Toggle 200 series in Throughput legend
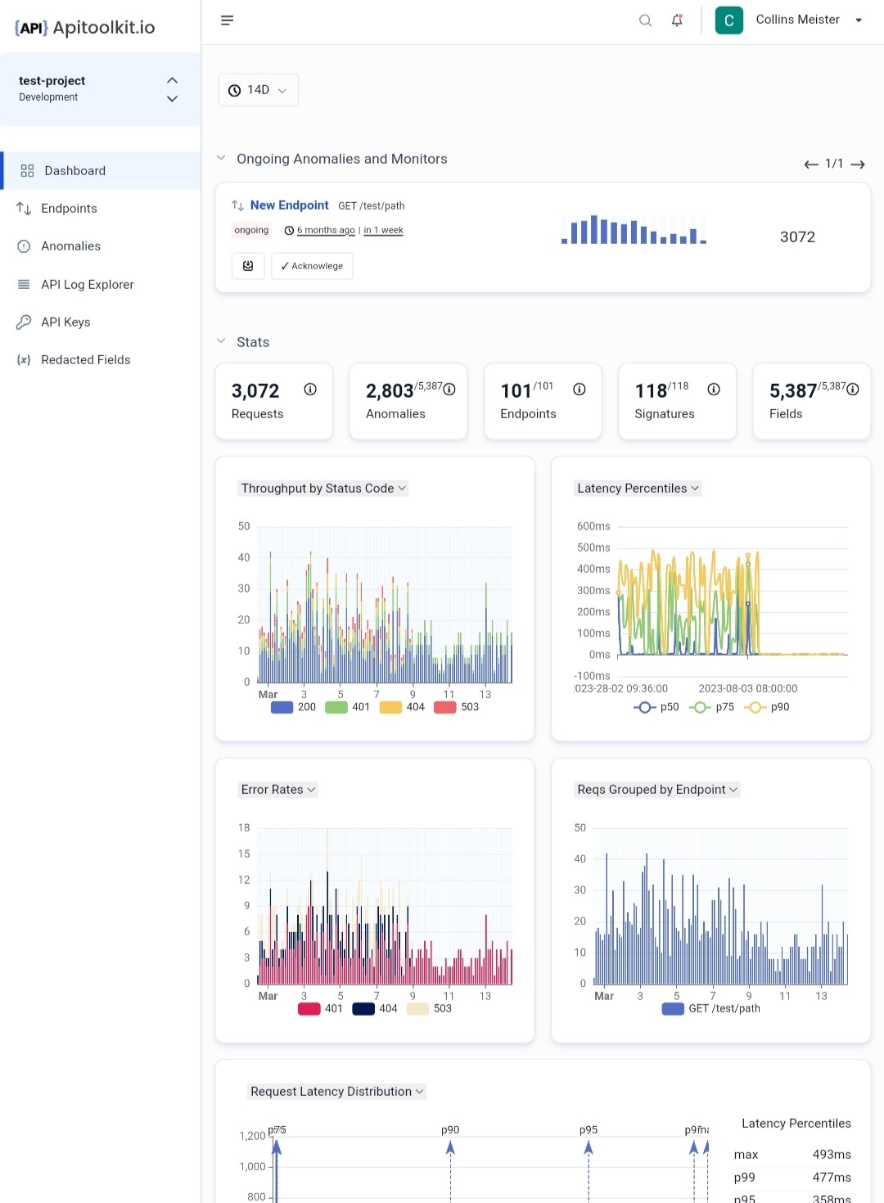 click(x=293, y=707)
